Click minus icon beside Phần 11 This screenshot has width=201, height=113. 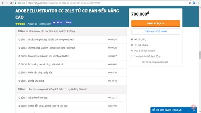click(x=19, y=89)
